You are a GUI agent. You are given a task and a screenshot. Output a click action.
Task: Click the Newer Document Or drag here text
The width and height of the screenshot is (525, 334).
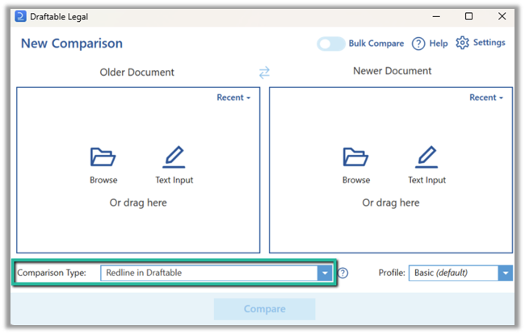(x=391, y=202)
